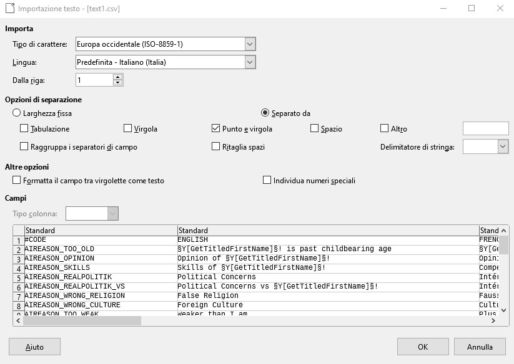Click the 'is past childbearing age' cell
Image resolution: width=514 pixels, height=364 pixels.
328,249
